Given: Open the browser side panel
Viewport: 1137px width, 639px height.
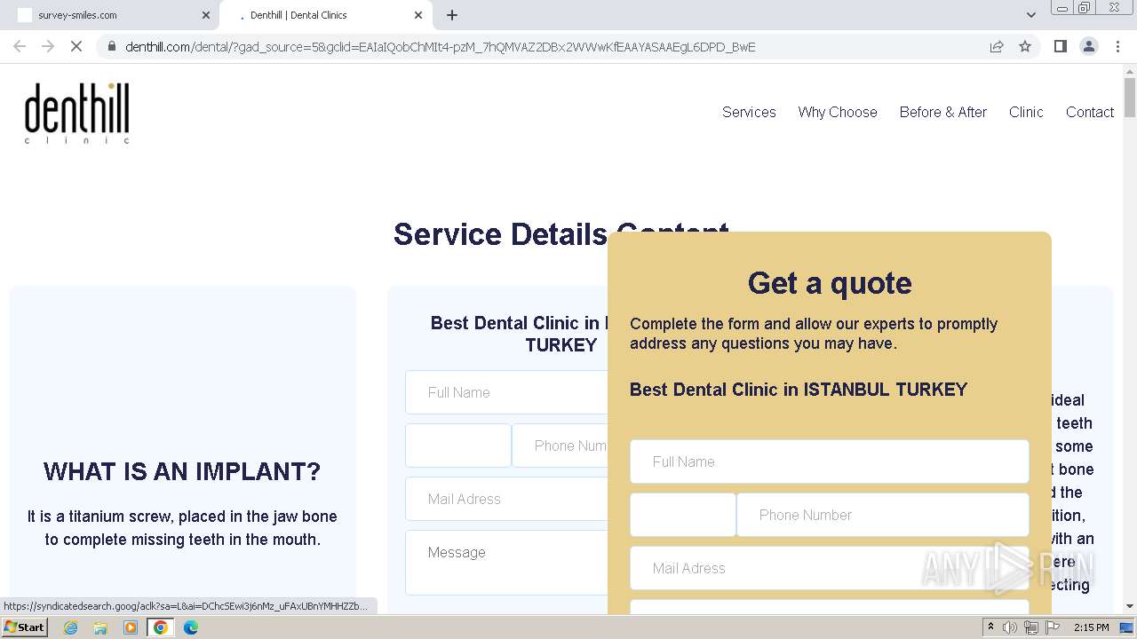Looking at the screenshot, I should pyautogui.click(x=1060, y=46).
